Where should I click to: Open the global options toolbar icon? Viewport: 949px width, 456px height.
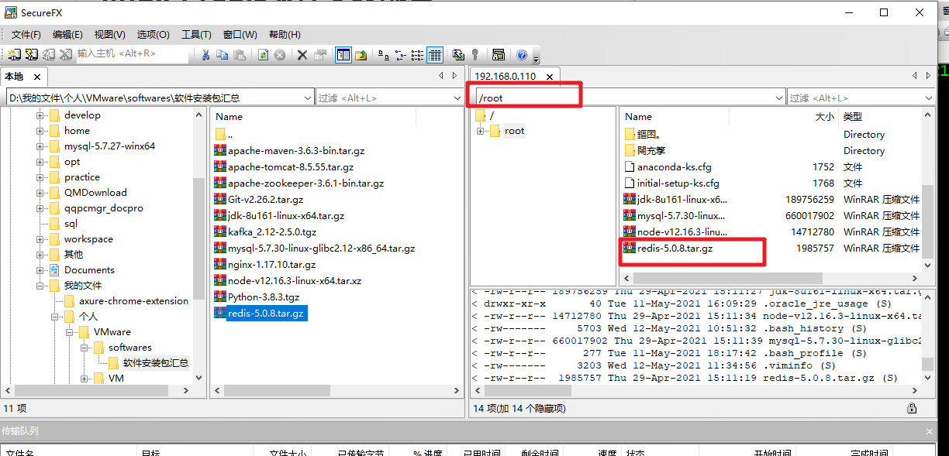(458, 55)
